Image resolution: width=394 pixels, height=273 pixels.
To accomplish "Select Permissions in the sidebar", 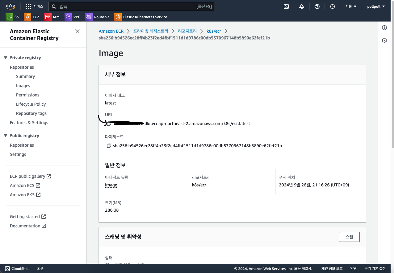I will (x=28, y=95).
